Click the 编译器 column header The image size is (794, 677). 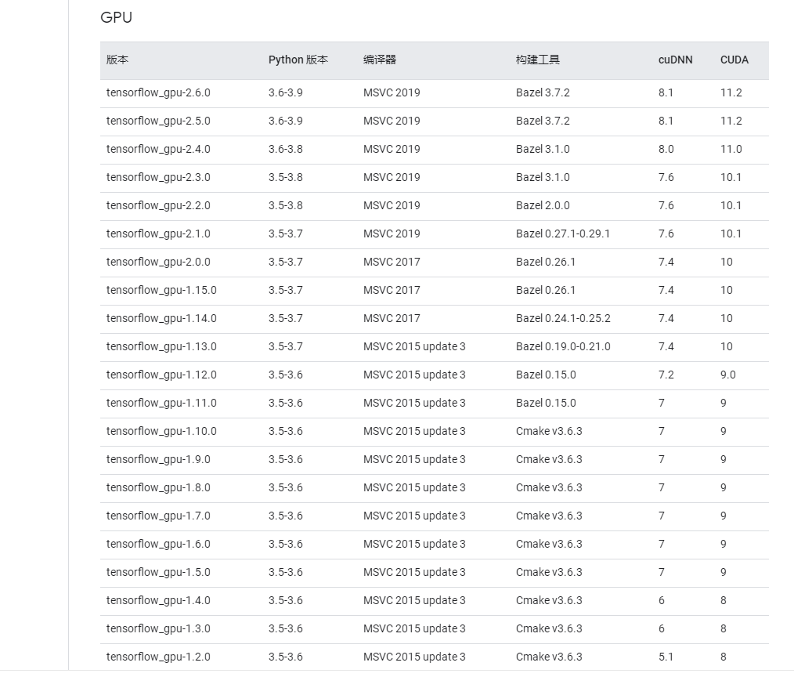(379, 60)
